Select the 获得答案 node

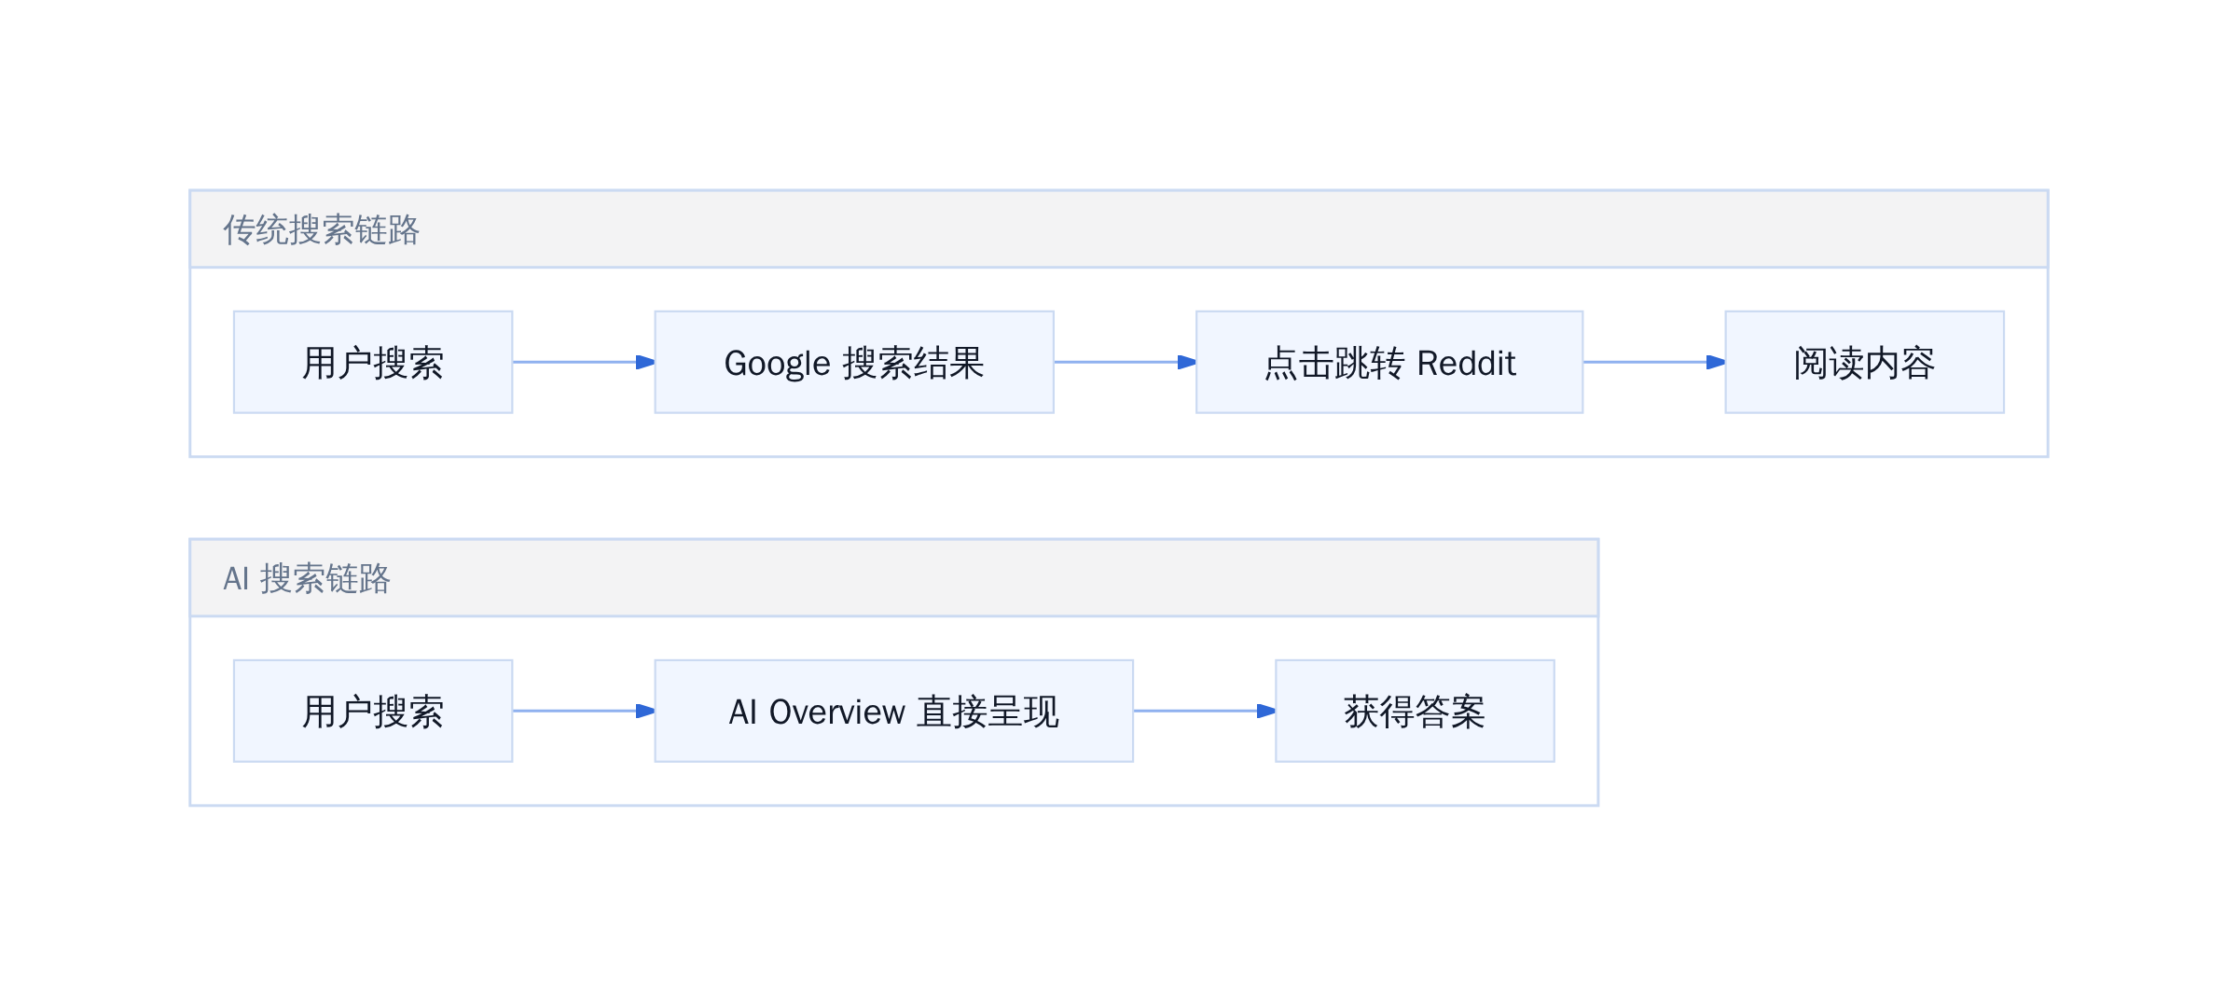point(1415,711)
